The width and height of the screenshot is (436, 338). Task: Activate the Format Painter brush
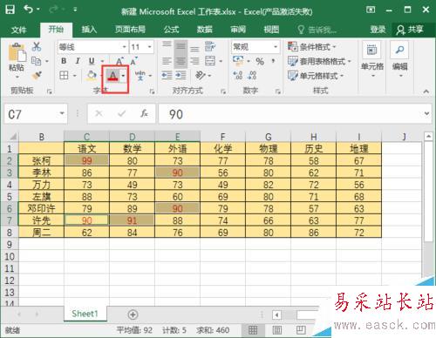[37, 76]
